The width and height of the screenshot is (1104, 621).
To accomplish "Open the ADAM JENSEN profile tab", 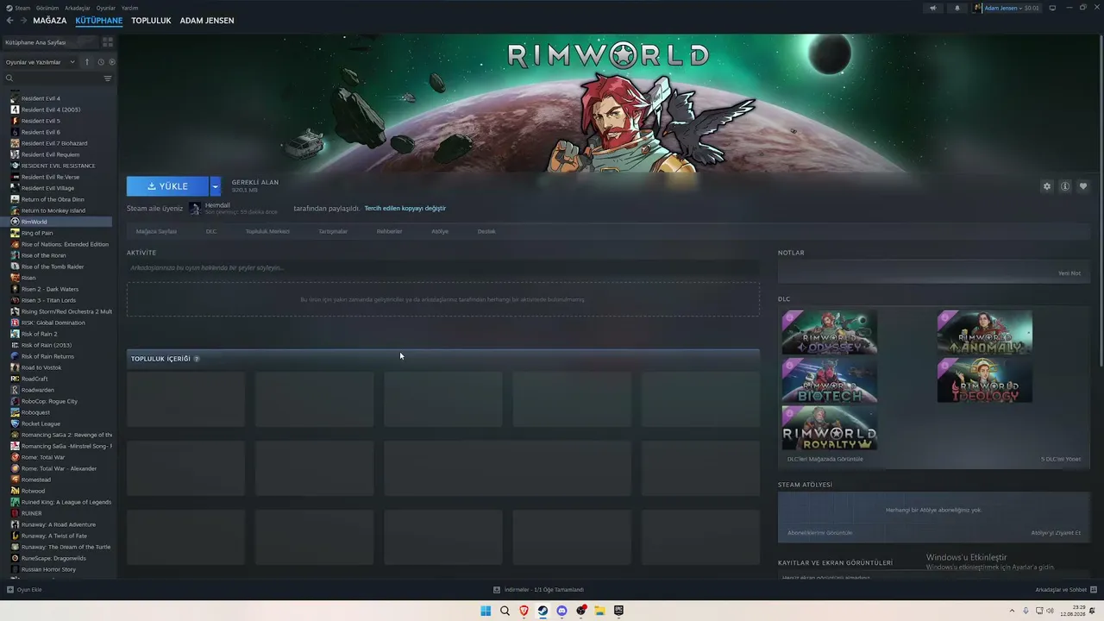I will pos(207,21).
